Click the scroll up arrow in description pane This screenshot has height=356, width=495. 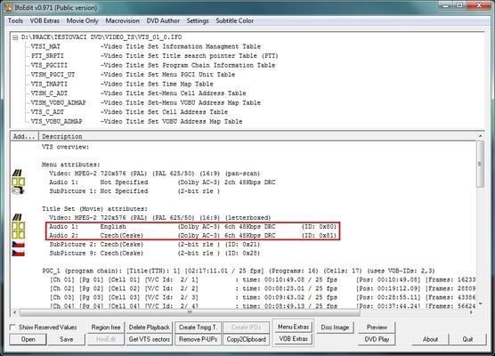point(480,136)
